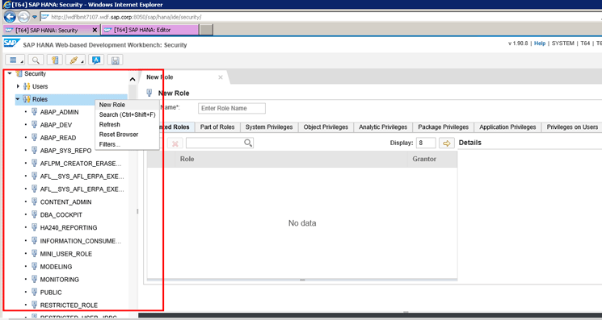Image resolution: width=602 pixels, height=320 pixels.
Task: Click the role icon beside ABAP_READ
Action: click(x=34, y=137)
